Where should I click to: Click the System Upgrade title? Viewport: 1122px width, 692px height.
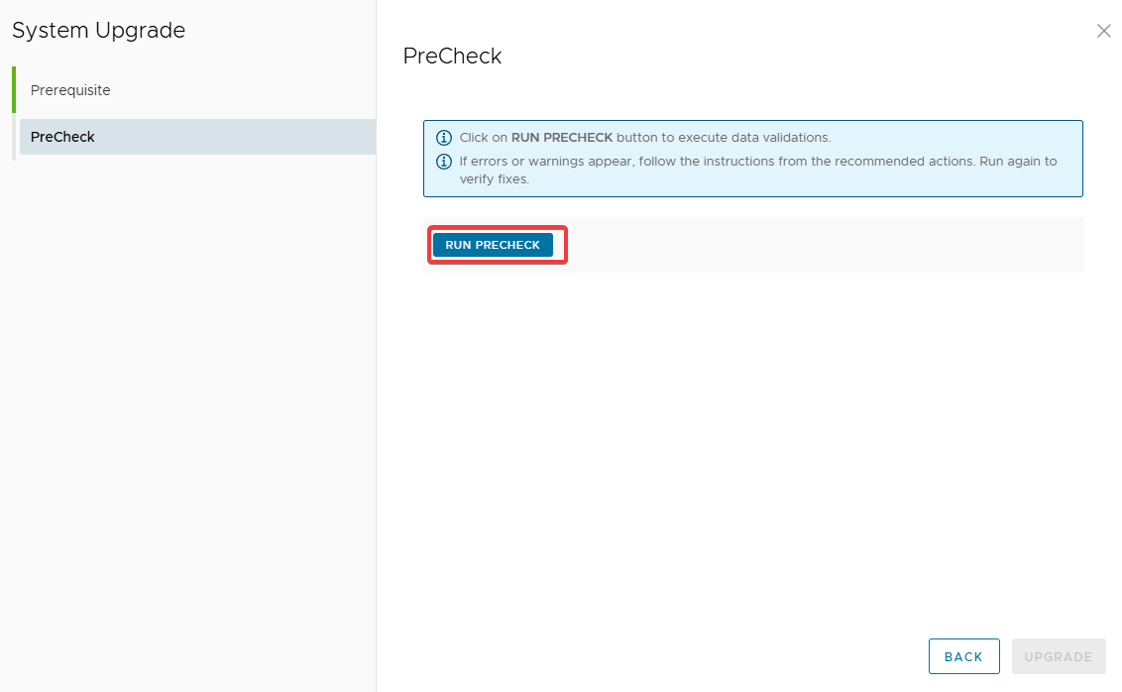point(99,30)
